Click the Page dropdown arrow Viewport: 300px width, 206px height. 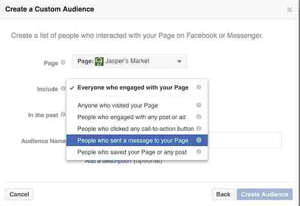(179, 61)
